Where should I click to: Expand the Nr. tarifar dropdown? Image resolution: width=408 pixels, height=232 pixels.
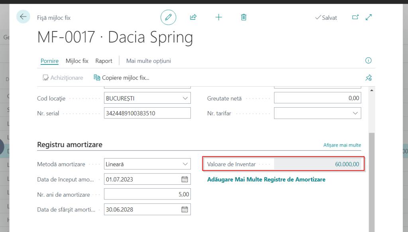tap(355, 113)
